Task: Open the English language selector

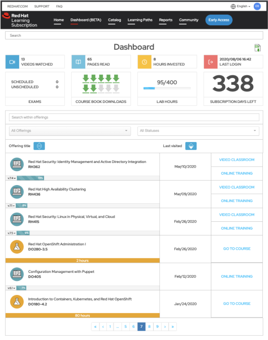Action: pyautogui.click(x=240, y=6)
